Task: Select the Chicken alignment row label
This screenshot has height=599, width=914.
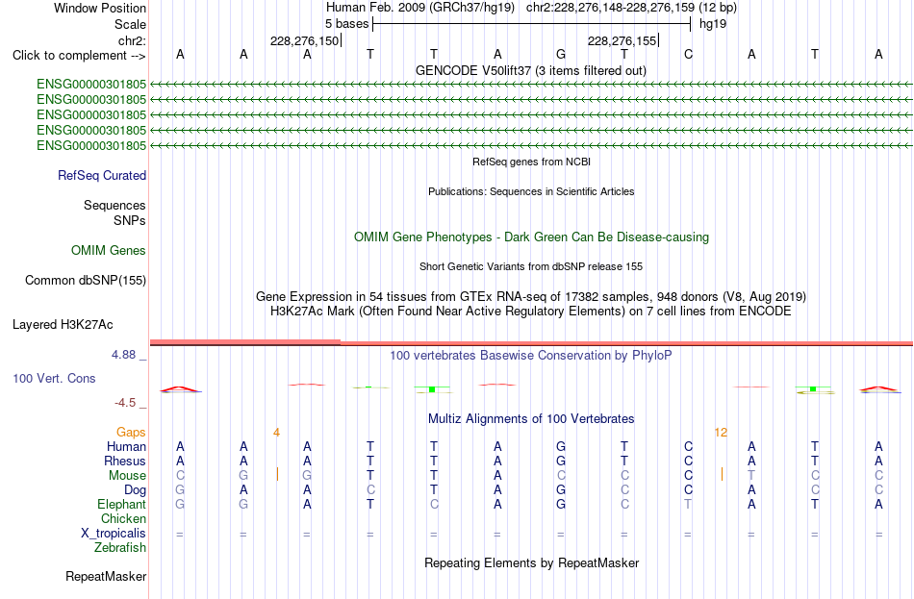Action: coord(123,518)
